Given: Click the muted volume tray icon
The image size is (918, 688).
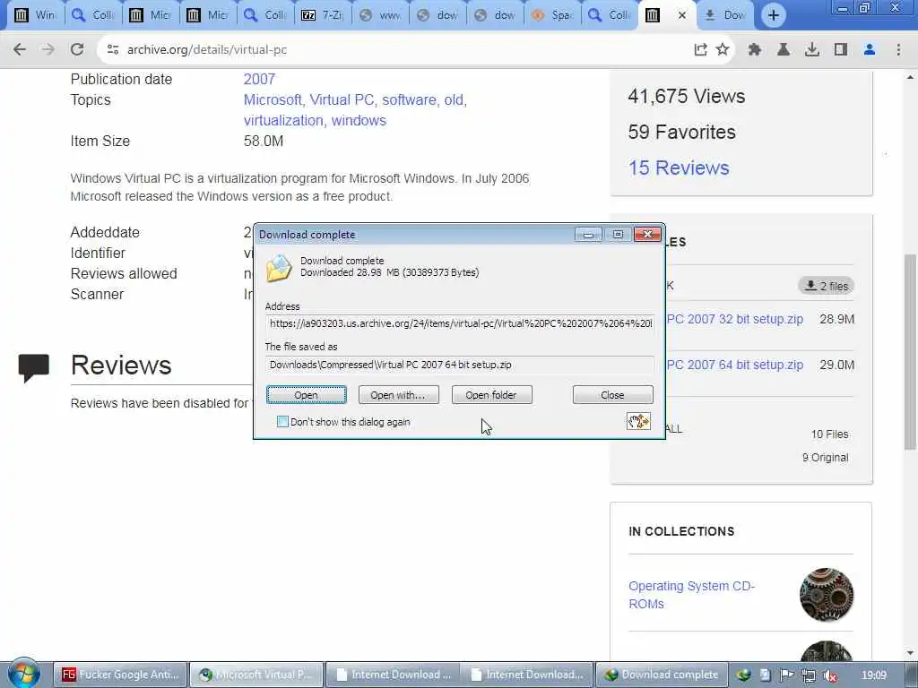Looking at the screenshot, I should coord(830,675).
